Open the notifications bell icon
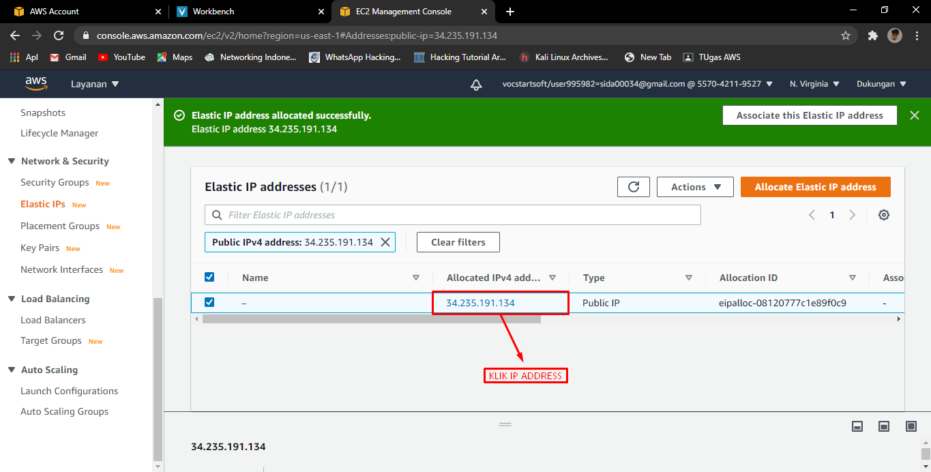The height and width of the screenshot is (472, 931). [x=476, y=85]
